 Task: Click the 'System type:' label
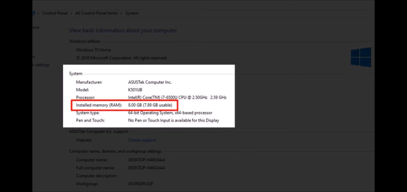(88, 113)
